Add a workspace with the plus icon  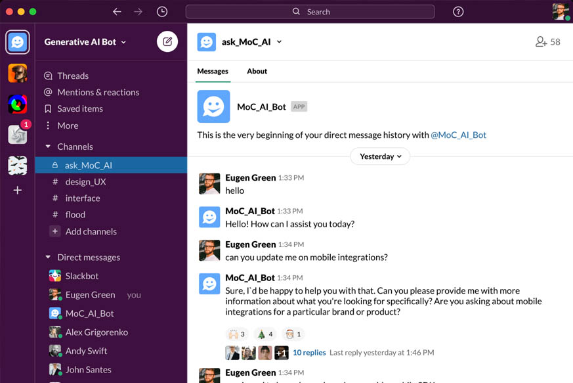[17, 191]
